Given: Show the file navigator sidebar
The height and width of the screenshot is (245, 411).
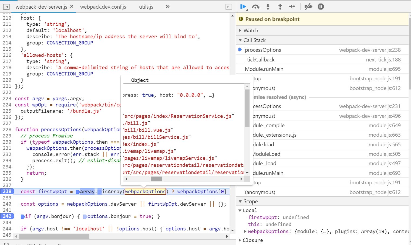Looking at the screenshot, I should tap(6, 7).
